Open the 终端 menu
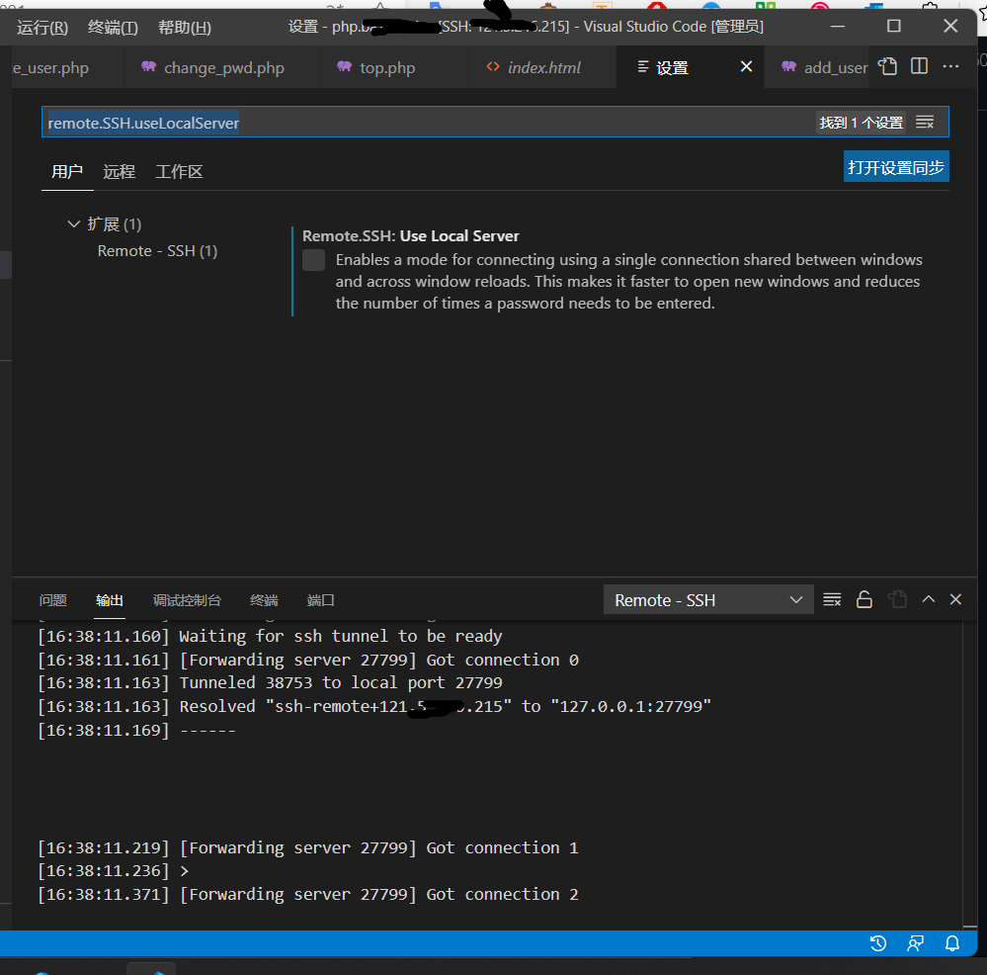Image resolution: width=987 pixels, height=975 pixels. (112, 27)
